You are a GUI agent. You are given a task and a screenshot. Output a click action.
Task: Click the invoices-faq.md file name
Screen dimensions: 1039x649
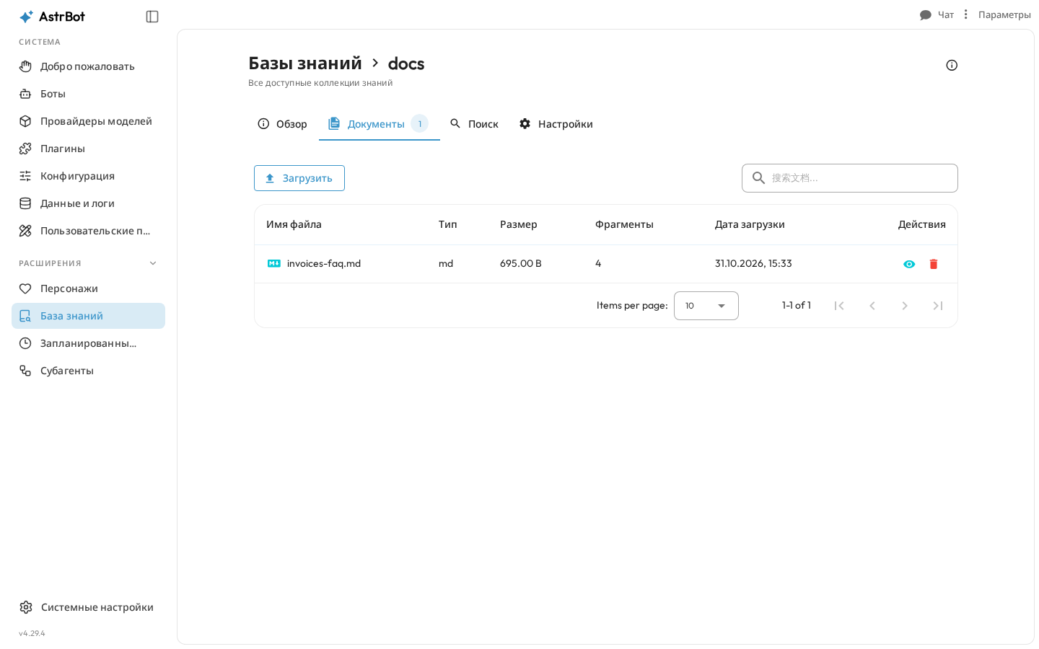pos(324,264)
